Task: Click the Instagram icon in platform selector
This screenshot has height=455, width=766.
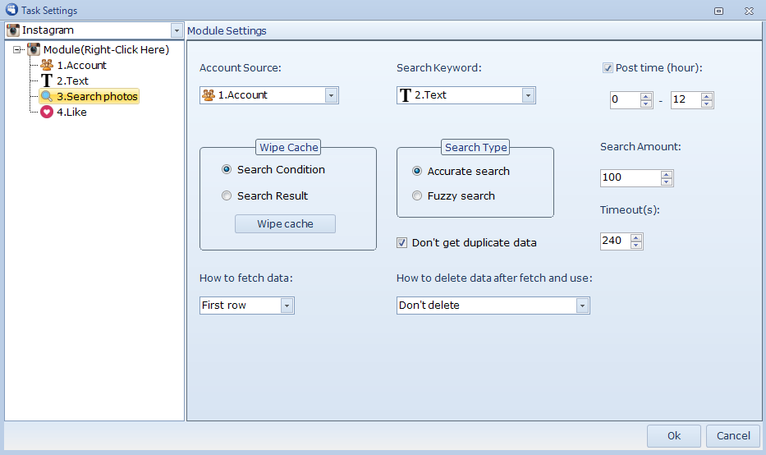Action: (13, 30)
